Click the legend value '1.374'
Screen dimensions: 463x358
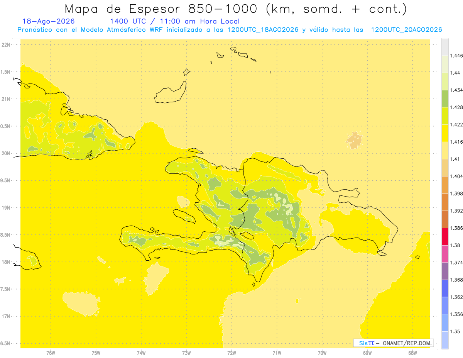(x=456, y=262)
